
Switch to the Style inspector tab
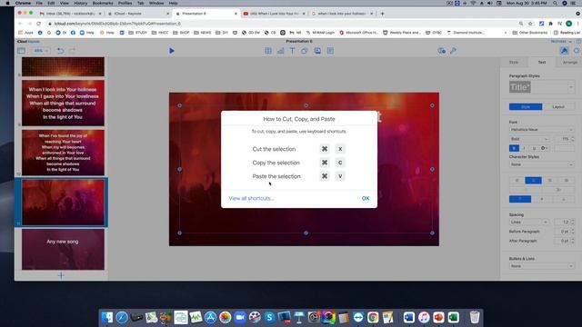514,63
